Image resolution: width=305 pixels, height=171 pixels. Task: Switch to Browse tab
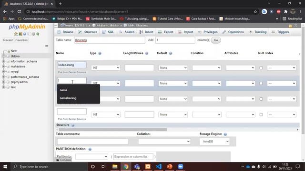[65, 32]
